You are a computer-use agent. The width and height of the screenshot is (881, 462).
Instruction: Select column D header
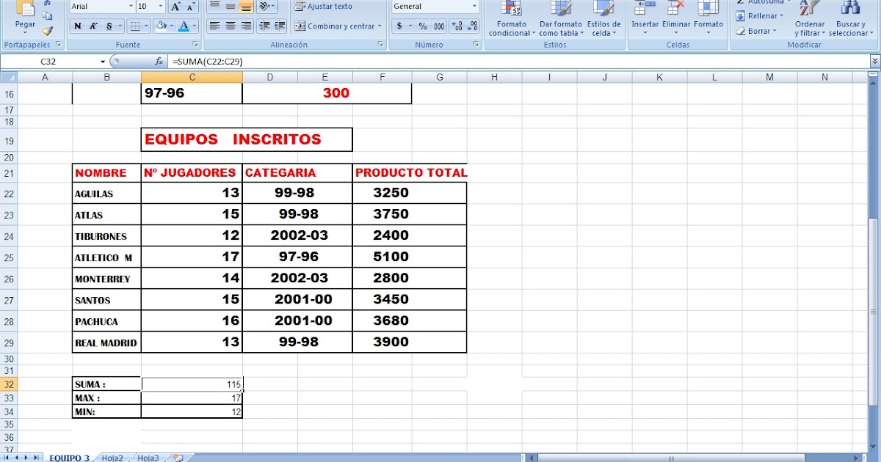point(269,77)
